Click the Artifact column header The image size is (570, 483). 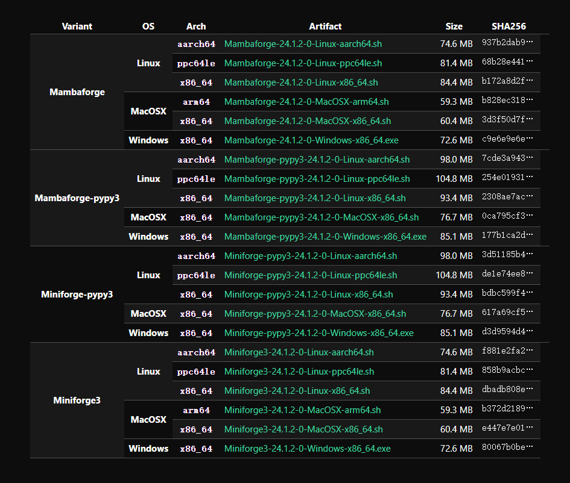(x=325, y=26)
